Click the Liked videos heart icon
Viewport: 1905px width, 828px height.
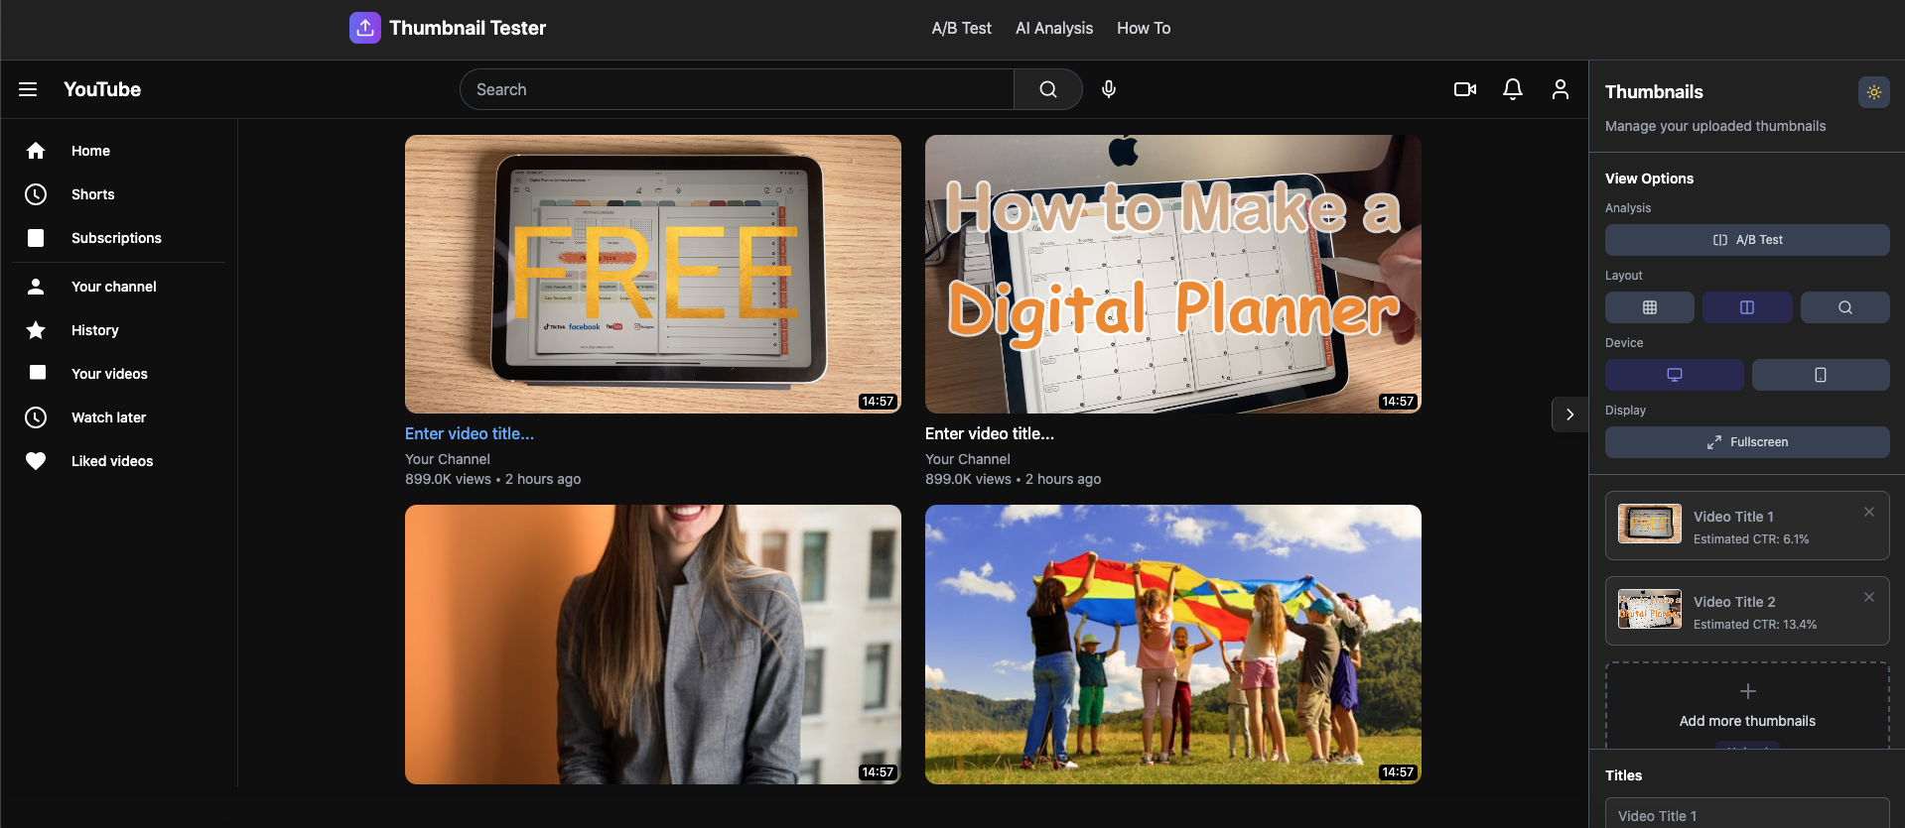[x=36, y=461]
